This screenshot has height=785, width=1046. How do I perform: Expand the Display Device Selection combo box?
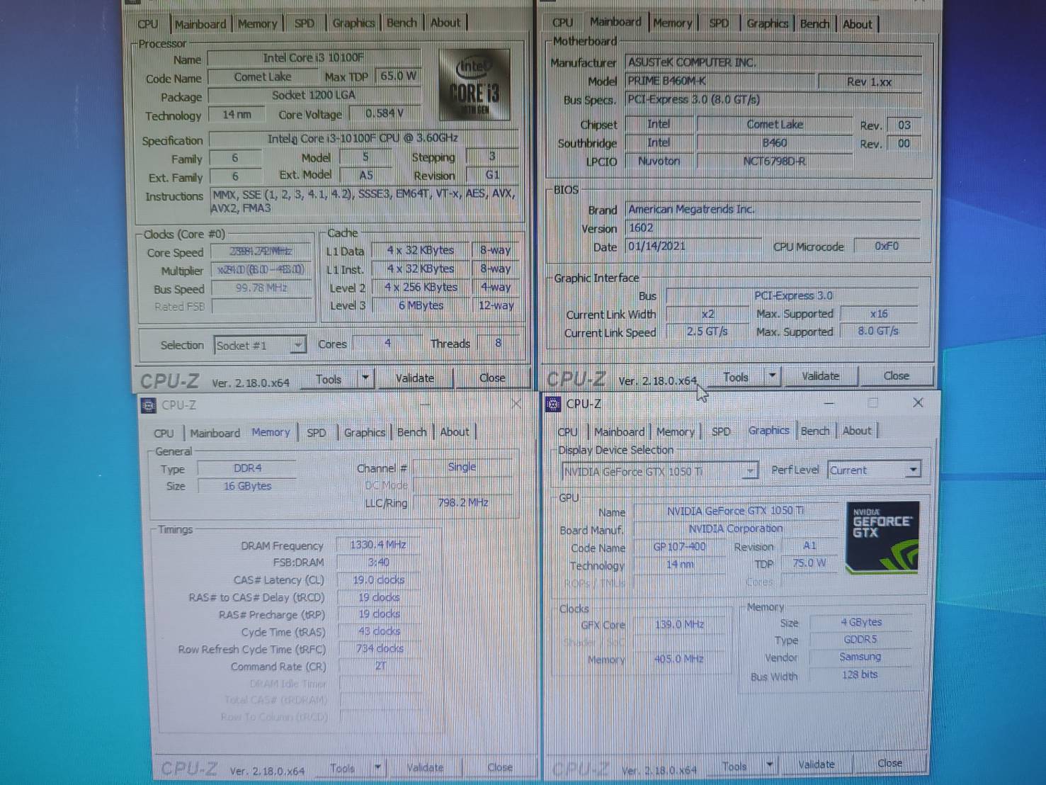coord(749,471)
